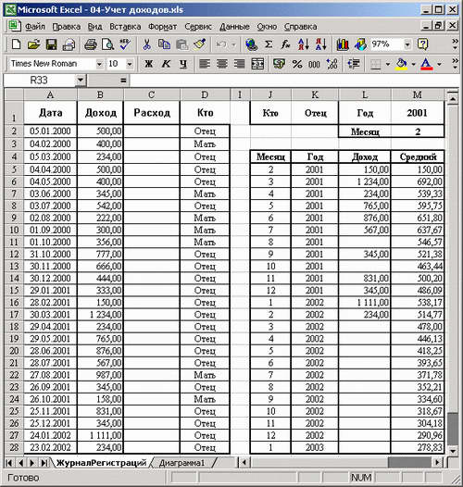Click the Undo arrow icon
This screenshot has height=487, width=463.
click(x=221, y=45)
